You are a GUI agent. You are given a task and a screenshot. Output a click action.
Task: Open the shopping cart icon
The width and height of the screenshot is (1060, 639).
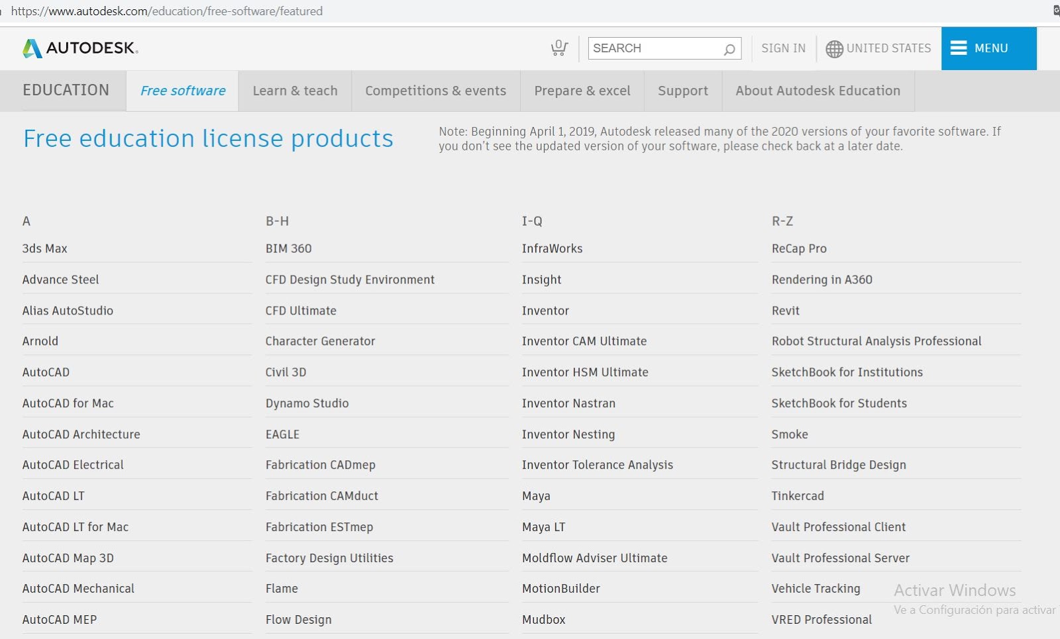click(559, 48)
